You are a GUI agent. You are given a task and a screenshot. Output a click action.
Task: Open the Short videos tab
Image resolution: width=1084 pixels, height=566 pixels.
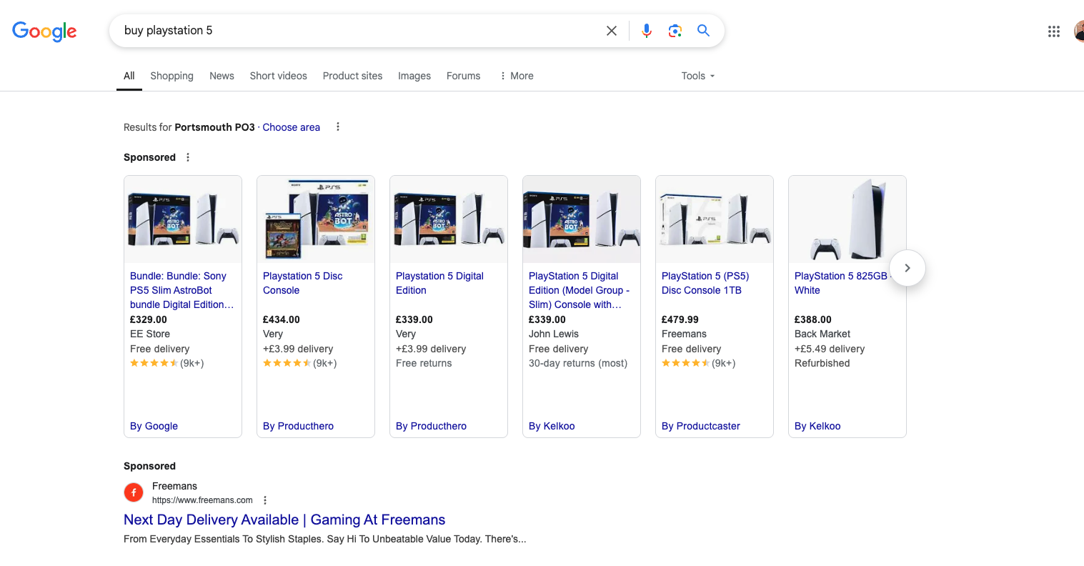point(279,76)
